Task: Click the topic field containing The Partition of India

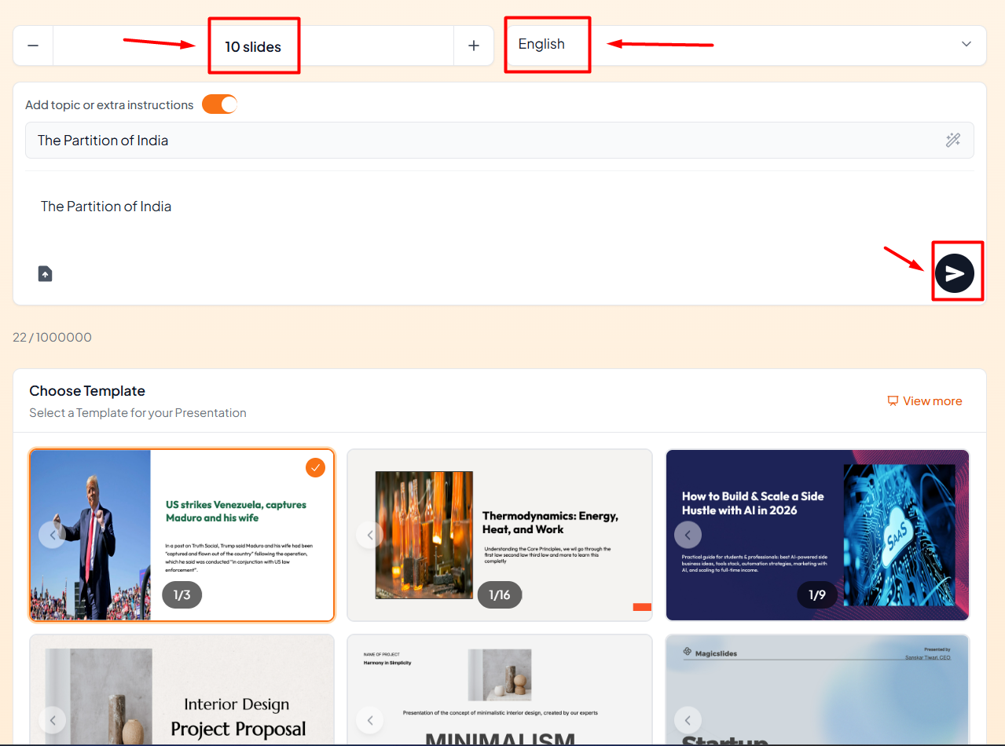Action: pyautogui.click(x=500, y=141)
